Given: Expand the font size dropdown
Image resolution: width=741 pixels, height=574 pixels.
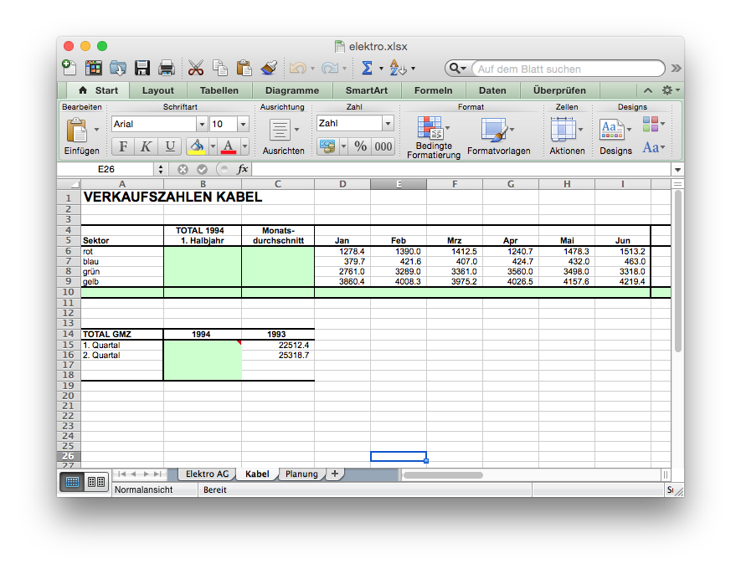Looking at the screenshot, I should click(x=243, y=124).
